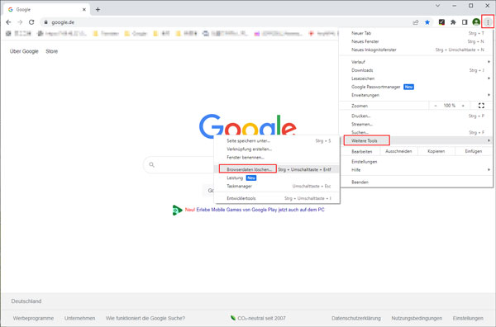Click the blue bookmark star

tap(427, 22)
